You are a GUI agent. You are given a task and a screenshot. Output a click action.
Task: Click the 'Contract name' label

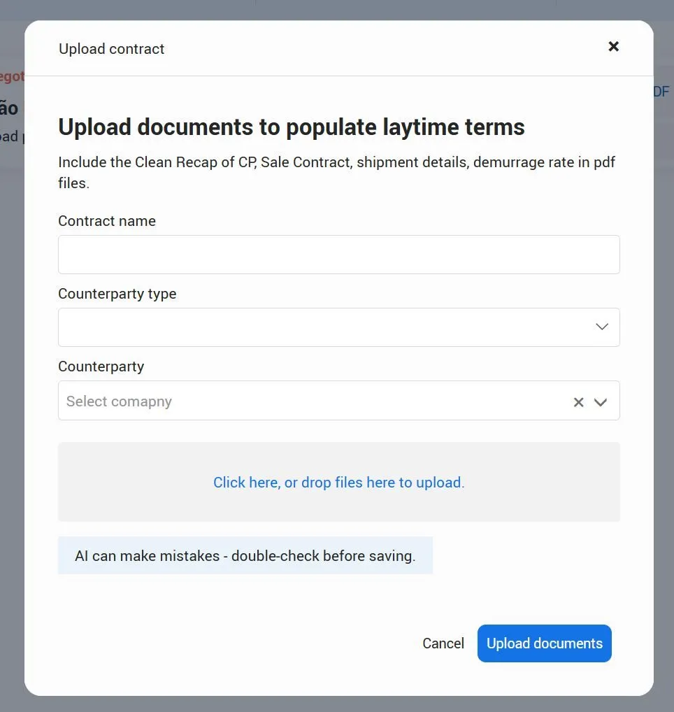pyautogui.click(x=107, y=221)
